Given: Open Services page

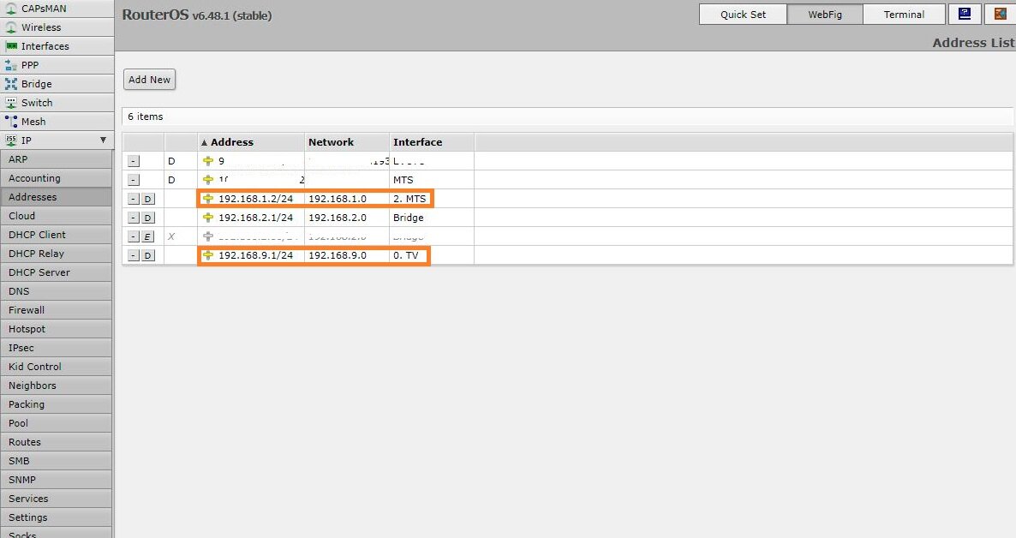Looking at the screenshot, I should coord(57,497).
